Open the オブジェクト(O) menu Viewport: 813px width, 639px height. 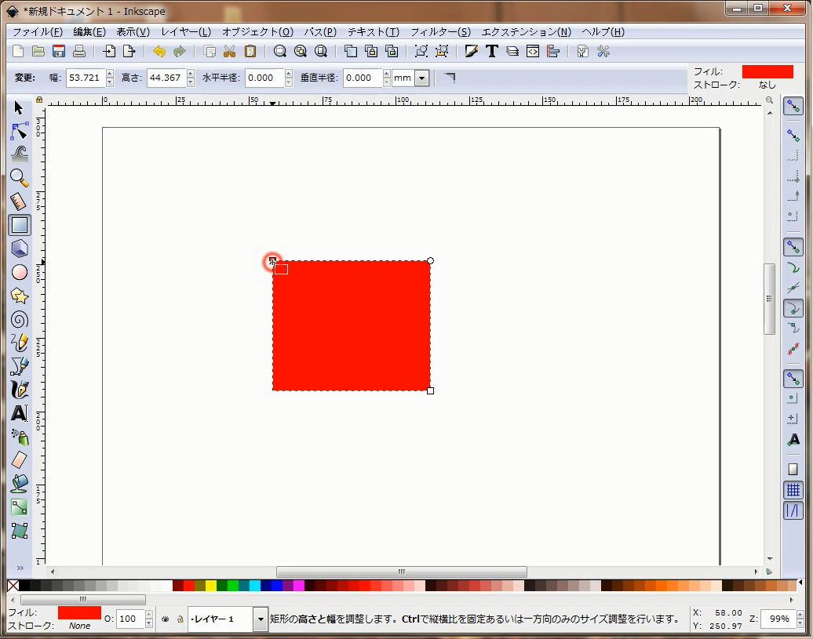(x=257, y=32)
